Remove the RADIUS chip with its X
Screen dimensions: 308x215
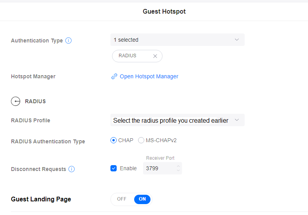(155, 56)
